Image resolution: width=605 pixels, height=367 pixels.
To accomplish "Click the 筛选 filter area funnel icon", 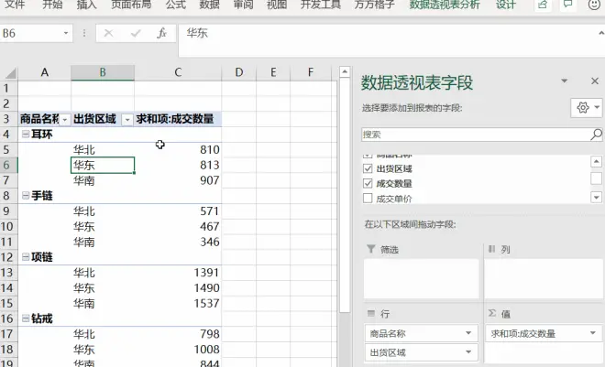I will 371,249.
